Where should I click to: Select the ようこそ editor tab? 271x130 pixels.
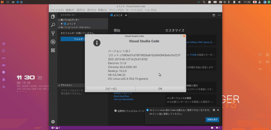pos(118,15)
